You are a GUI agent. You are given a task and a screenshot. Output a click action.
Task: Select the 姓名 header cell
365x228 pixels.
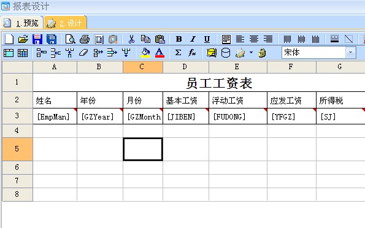point(55,100)
